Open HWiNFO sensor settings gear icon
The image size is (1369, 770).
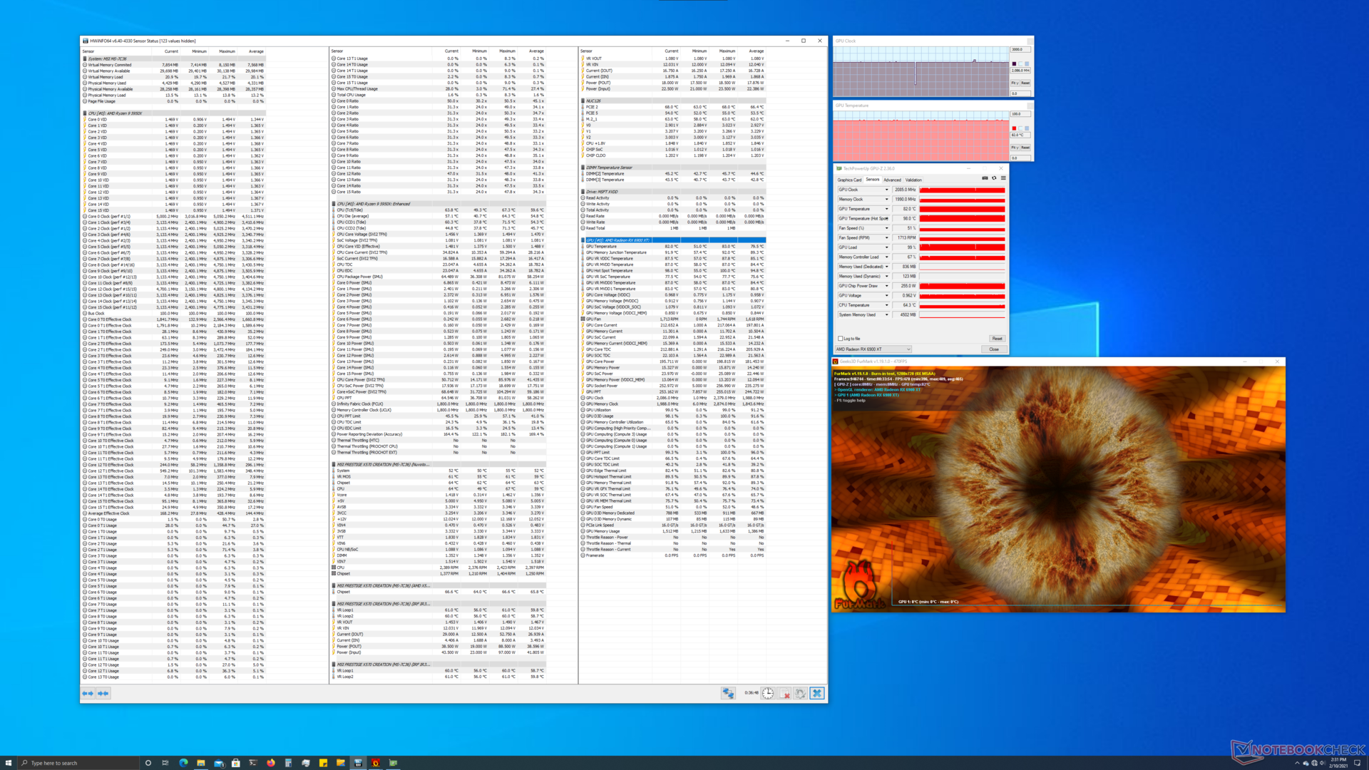[801, 693]
